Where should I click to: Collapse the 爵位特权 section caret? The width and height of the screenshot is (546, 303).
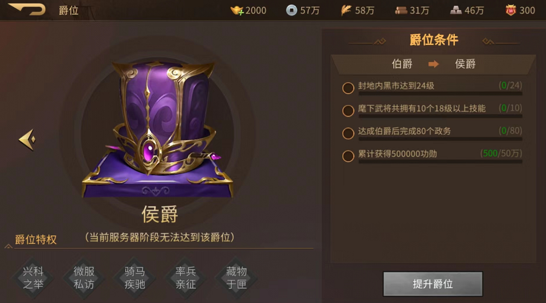(8, 246)
